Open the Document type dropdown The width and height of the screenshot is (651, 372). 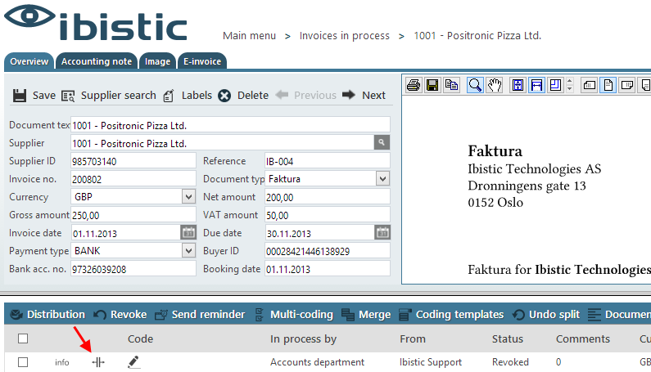click(x=382, y=179)
